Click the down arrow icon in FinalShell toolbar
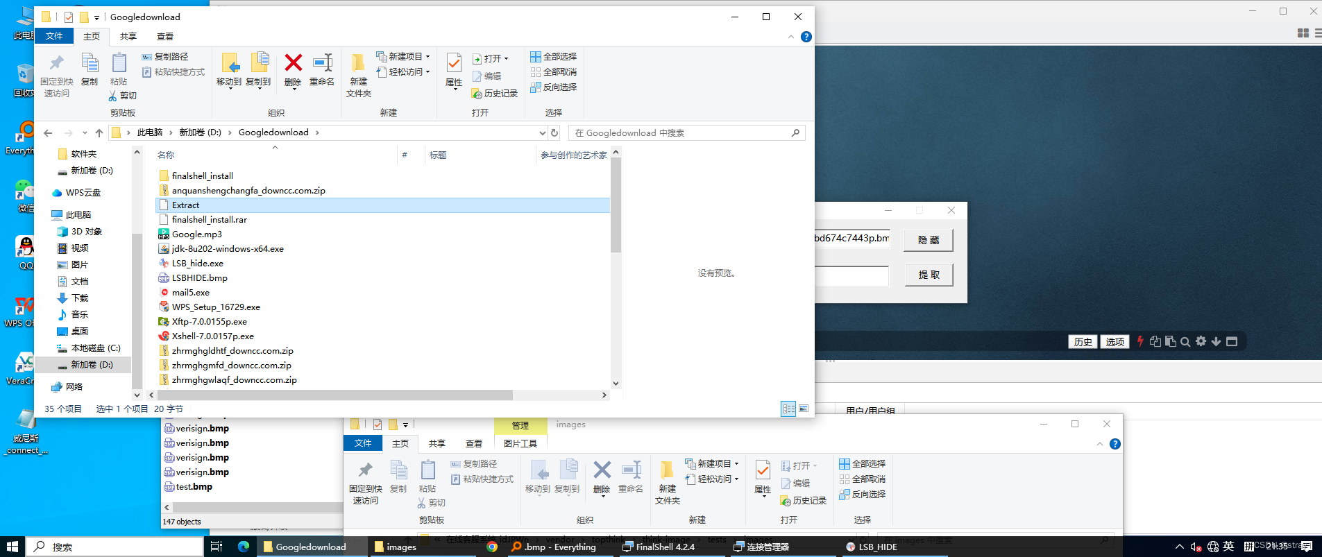Screen dimensions: 1322x557 (x=1216, y=341)
